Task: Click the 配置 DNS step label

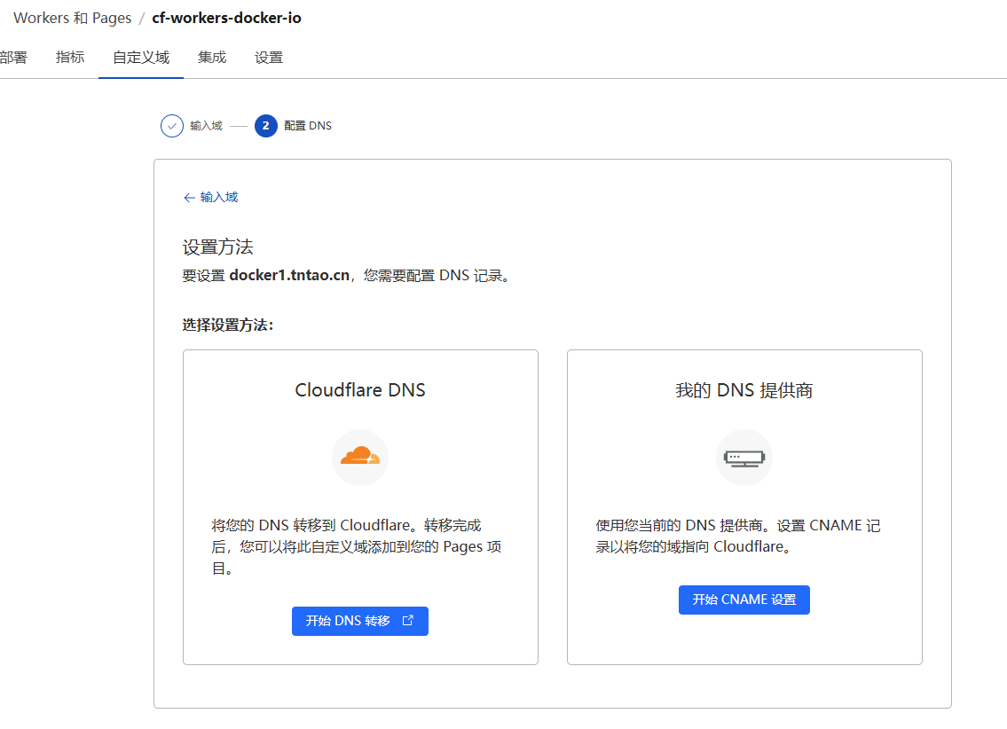Action: pyautogui.click(x=307, y=126)
